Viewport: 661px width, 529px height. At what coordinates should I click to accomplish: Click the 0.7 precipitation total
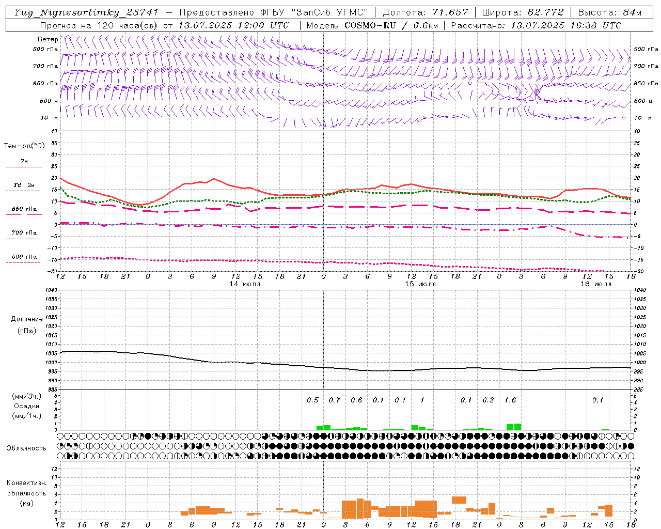coord(335,400)
